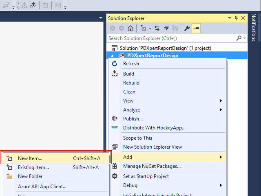Collapse the PDXpertReportDesign project node
This screenshot has width=261, height=196.
click(x=112, y=56)
